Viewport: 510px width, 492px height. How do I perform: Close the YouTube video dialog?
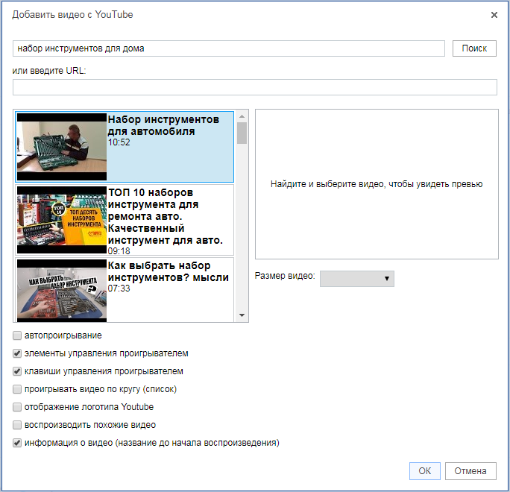494,15
